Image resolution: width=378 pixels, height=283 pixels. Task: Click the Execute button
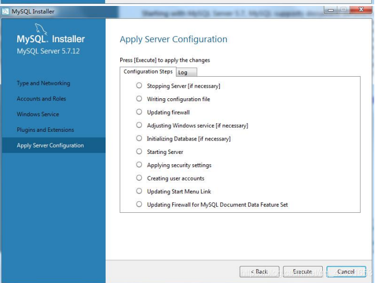click(303, 272)
